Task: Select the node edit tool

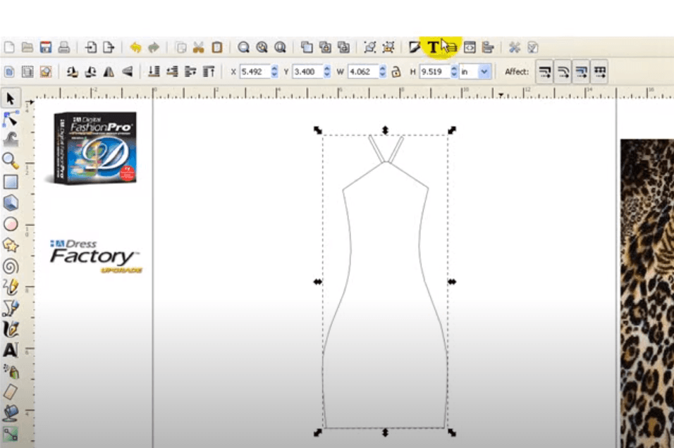Action: 11,119
